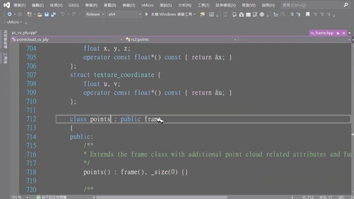This screenshot has height=199, width=354.
Task: Click the 'points() : frame(), _size(0) {}' line
Action: pyautogui.click(x=136, y=172)
